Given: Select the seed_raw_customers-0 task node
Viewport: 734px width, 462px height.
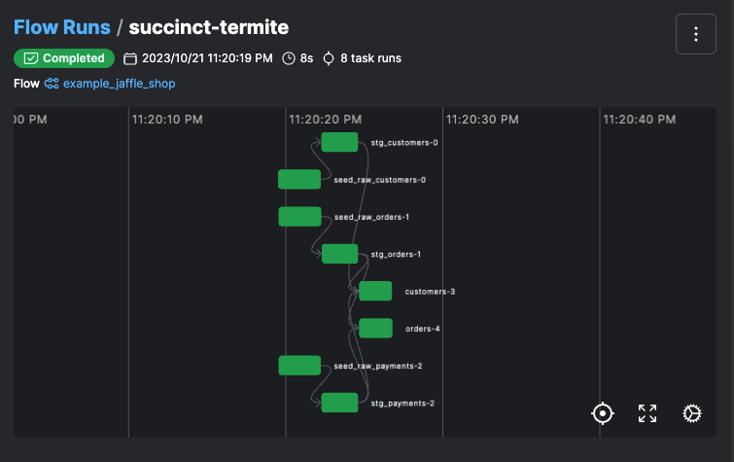Looking at the screenshot, I should [x=299, y=179].
